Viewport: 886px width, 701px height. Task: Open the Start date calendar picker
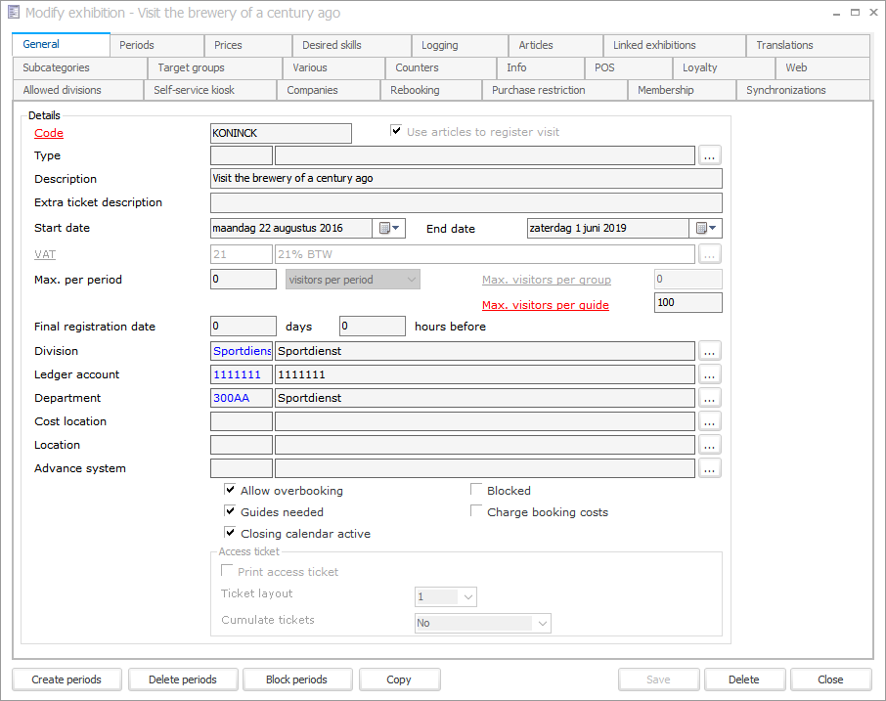click(x=389, y=229)
